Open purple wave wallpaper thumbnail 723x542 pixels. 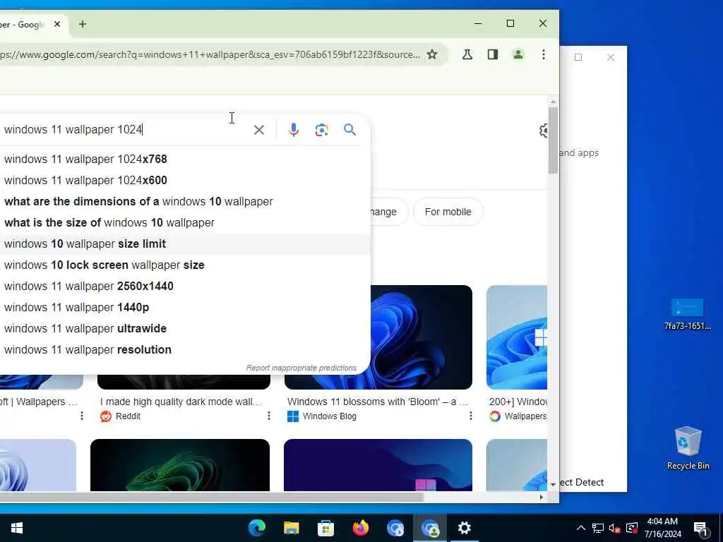pos(378,464)
